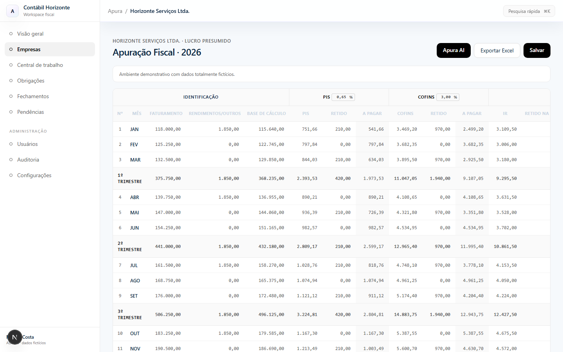
Task: Select Empresas in the sidebar
Action: [x=50, y=49]
